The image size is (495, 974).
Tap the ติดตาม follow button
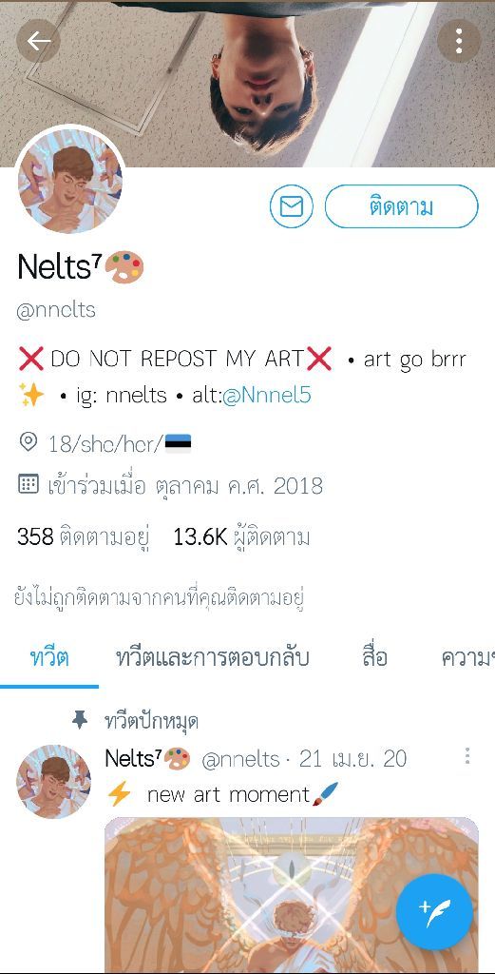[x=401, y=206]
